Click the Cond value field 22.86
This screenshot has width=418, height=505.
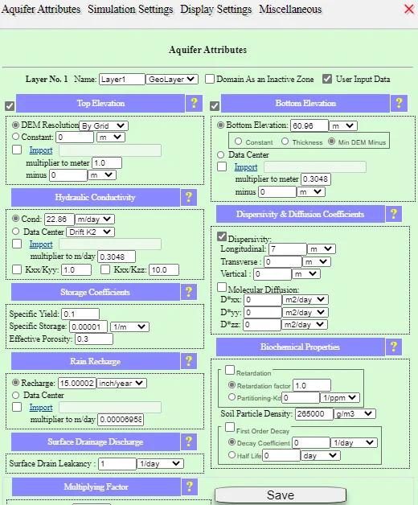point(59,220)
